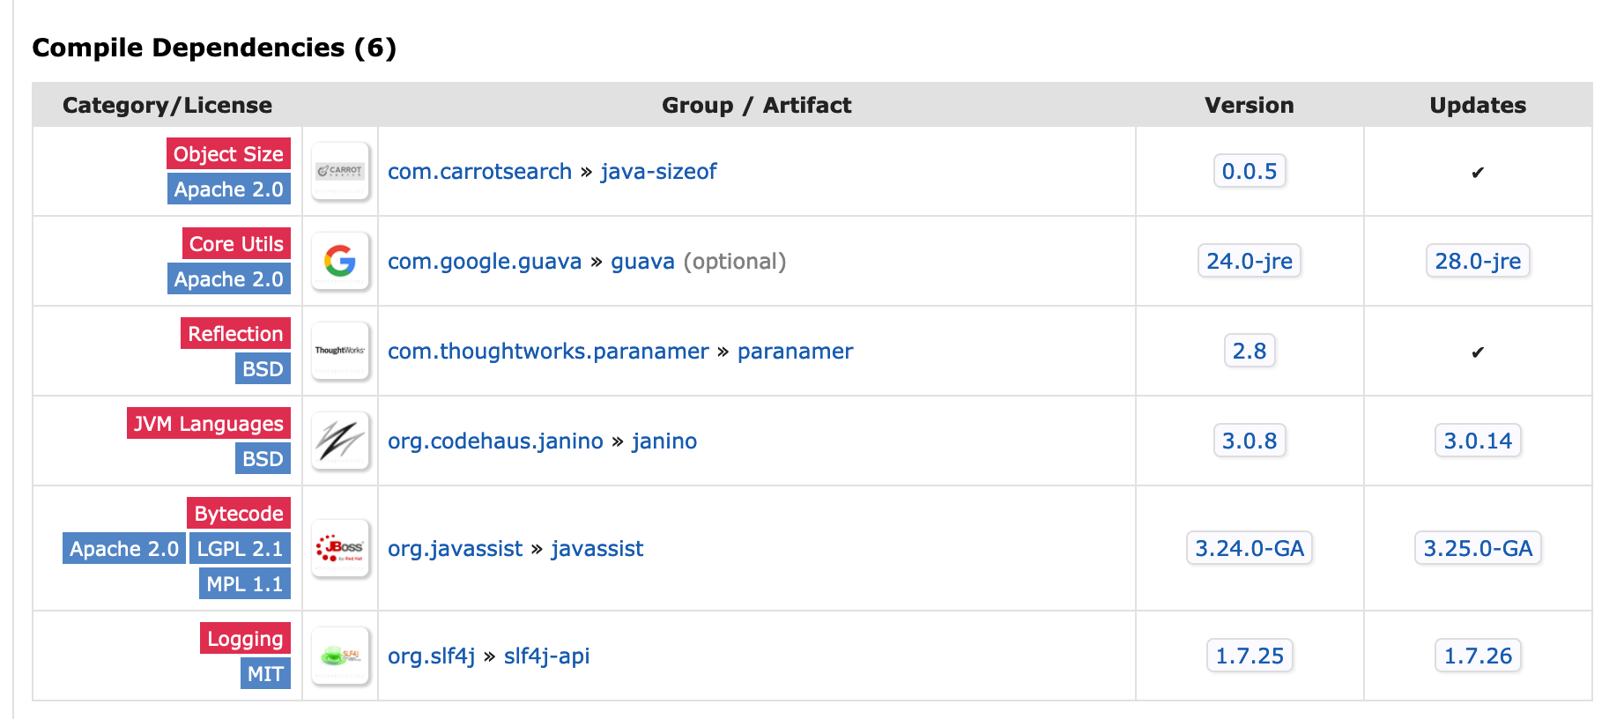
Task: Select janino version 3.0.8
Action: 1249,441
